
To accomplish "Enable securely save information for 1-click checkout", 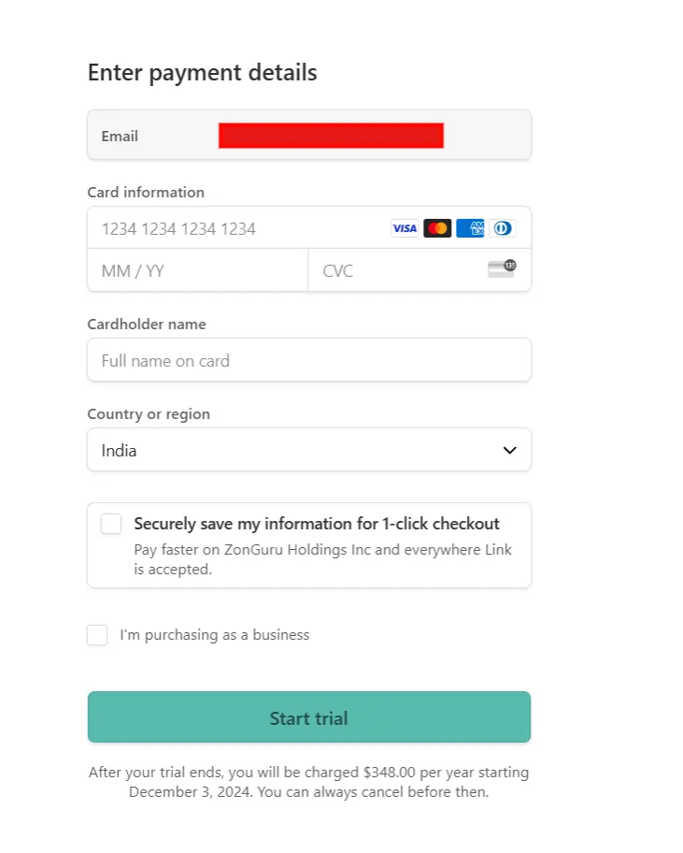I will tap(110, 524).
